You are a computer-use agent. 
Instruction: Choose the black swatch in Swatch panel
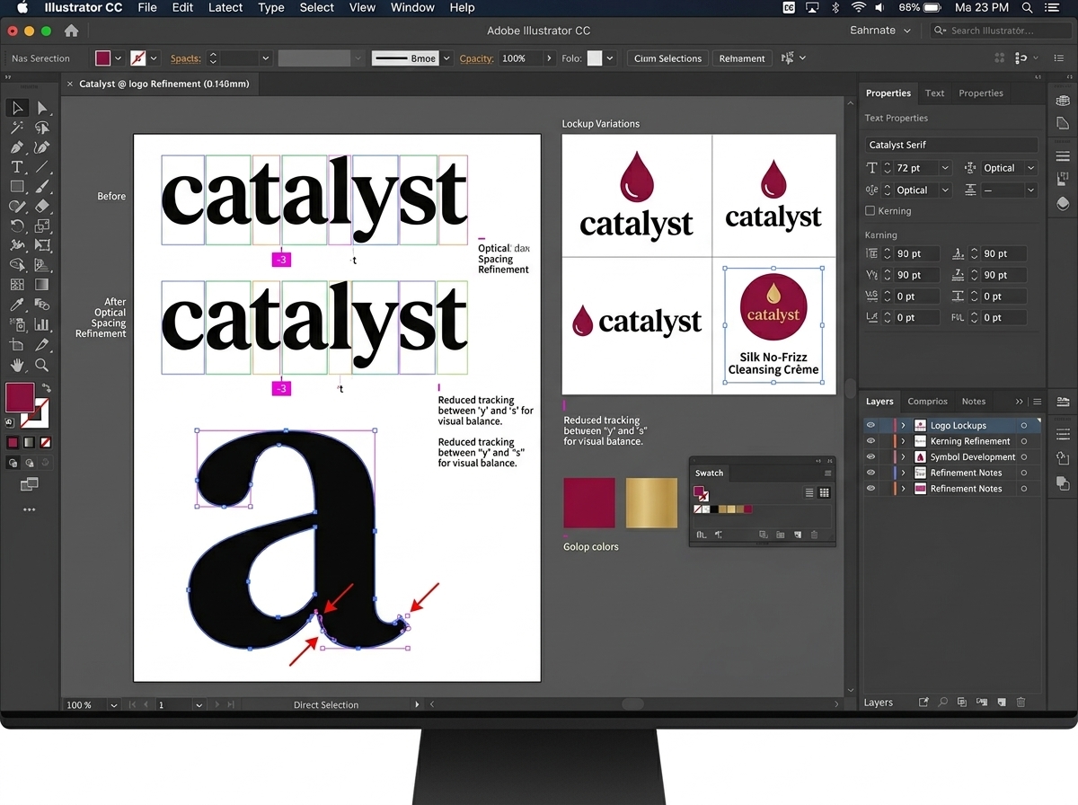[x=713, y=509]
